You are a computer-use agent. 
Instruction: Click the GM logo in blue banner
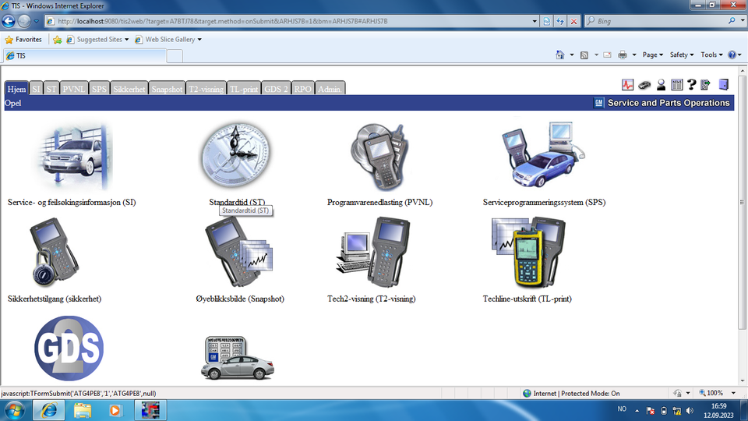click(x=598, y=103)
